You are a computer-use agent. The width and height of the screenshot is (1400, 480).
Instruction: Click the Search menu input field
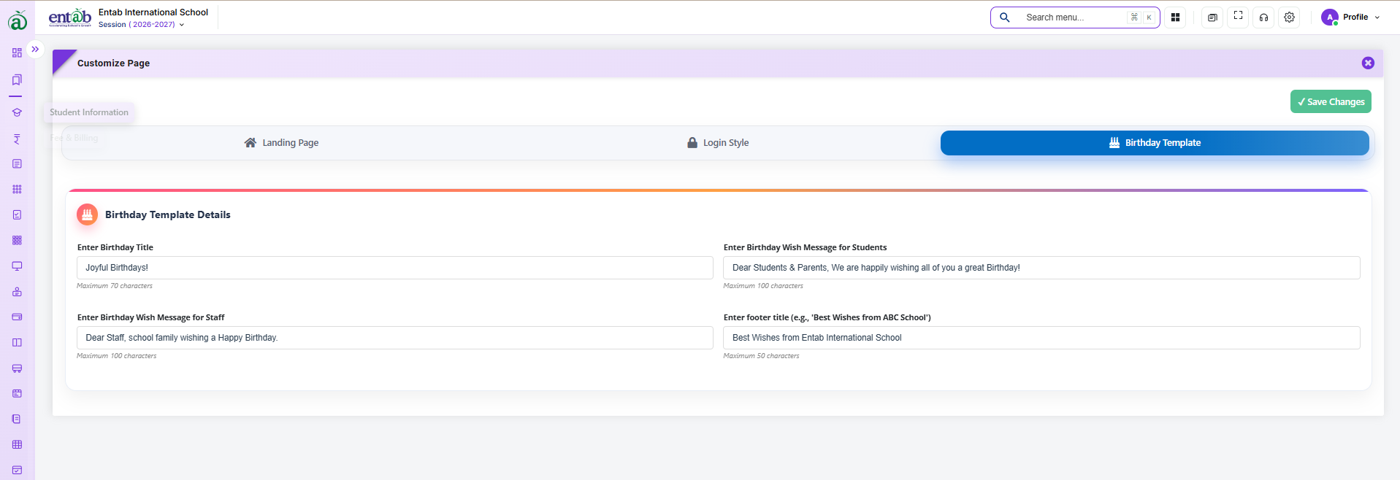(x=1074, y=18)
